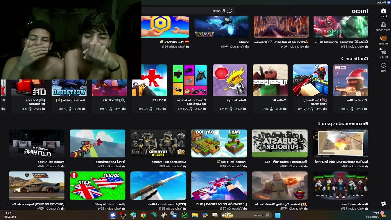The image size is (391, 220).
Task: Open the Desactivar División ALPHA thumbnail
Action: 341,144
